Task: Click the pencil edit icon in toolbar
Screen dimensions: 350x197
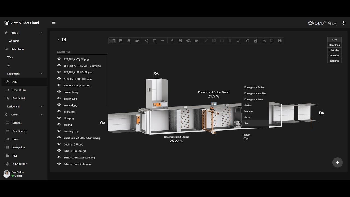Action: pyautogui.click(x=206, y=41)
